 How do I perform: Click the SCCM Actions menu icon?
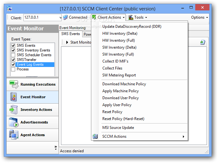[95, 136]
